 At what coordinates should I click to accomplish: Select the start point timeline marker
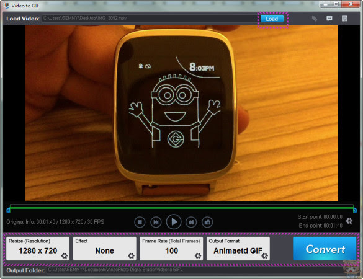[8, 210]
